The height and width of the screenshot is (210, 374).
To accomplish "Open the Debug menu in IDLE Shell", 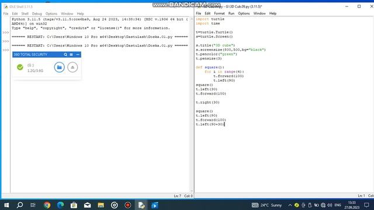I will 37,13.
